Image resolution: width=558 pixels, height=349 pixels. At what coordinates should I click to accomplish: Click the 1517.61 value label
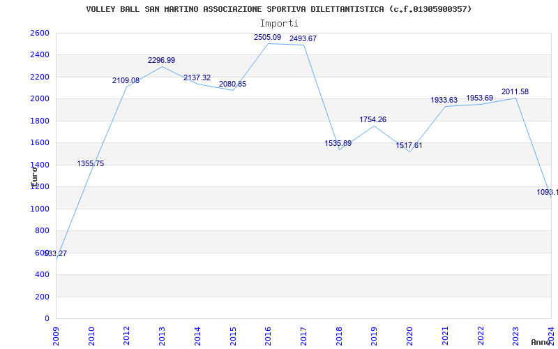tap(409, 145)
